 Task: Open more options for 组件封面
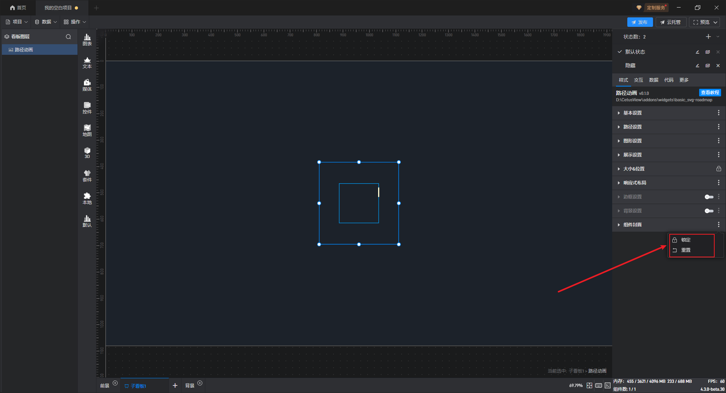(x=718, y=225)
